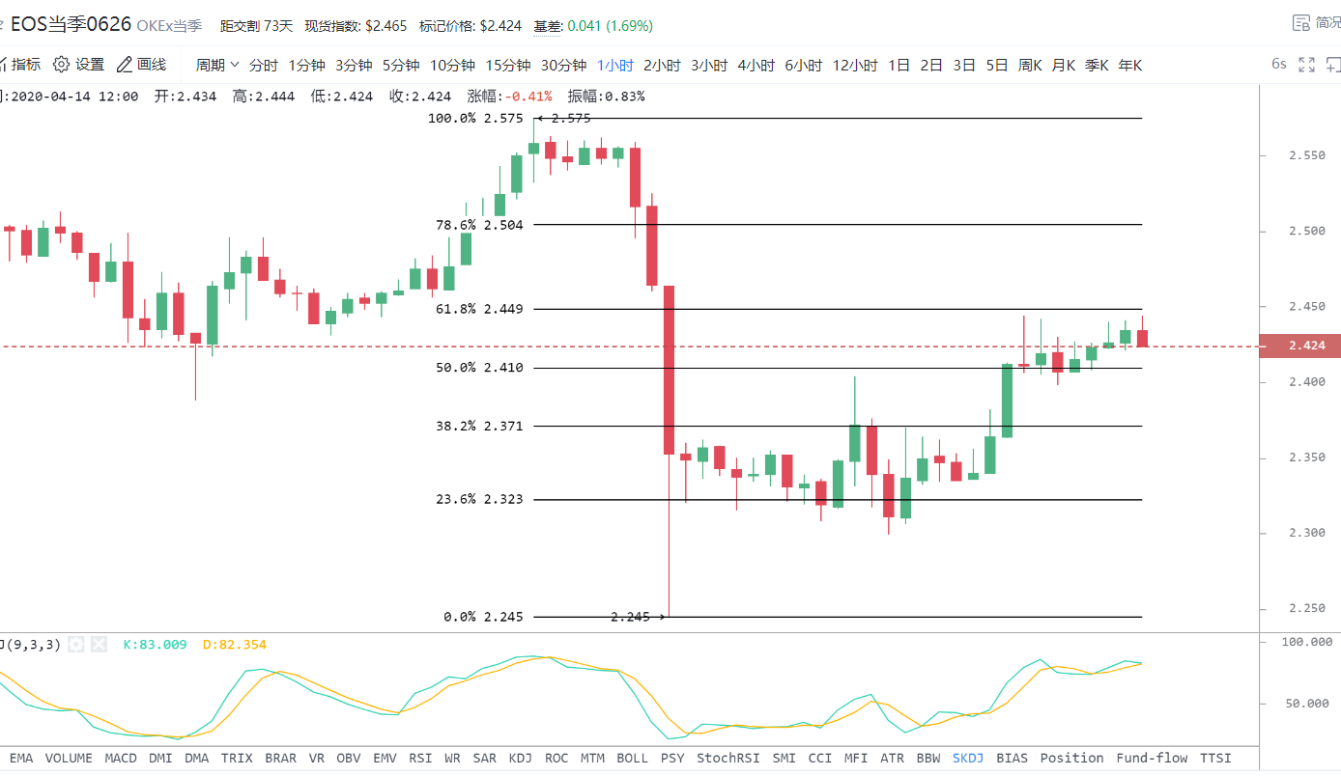Image resolution: width=1341 pixels, height=776 pixels.
Task: Select the 3日 interval
Action: coord(964,66)
